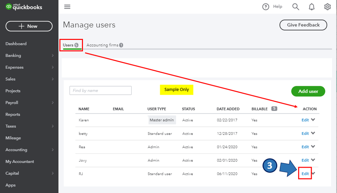The height and width of the screenshot is (193, 337).
Task: Click the search magnifier icon
Action: point(296,7)
